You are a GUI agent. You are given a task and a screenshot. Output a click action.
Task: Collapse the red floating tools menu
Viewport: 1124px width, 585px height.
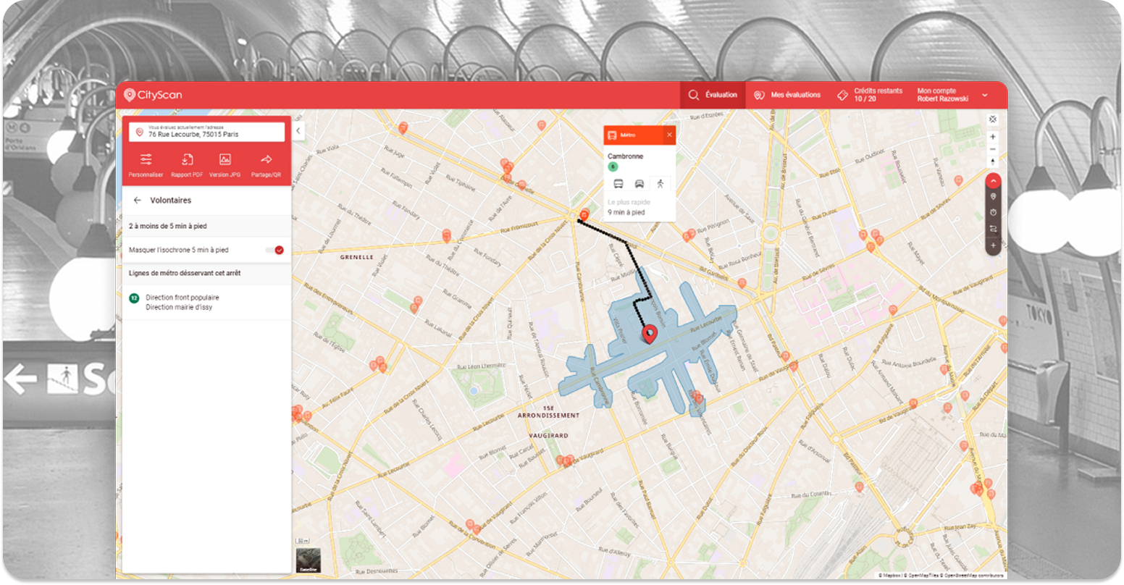[992, 181]
